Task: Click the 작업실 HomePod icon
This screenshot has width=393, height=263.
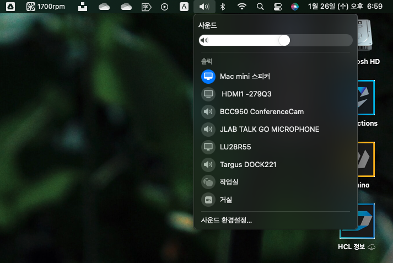Action: point(208,182)
